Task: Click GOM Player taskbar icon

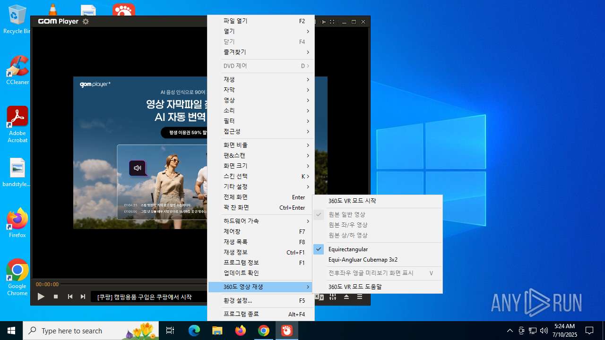Action: [287, 331]
